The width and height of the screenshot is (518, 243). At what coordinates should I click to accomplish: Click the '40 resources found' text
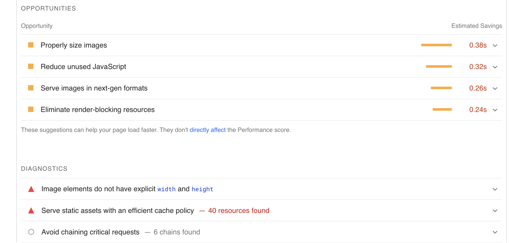[239, 211]
